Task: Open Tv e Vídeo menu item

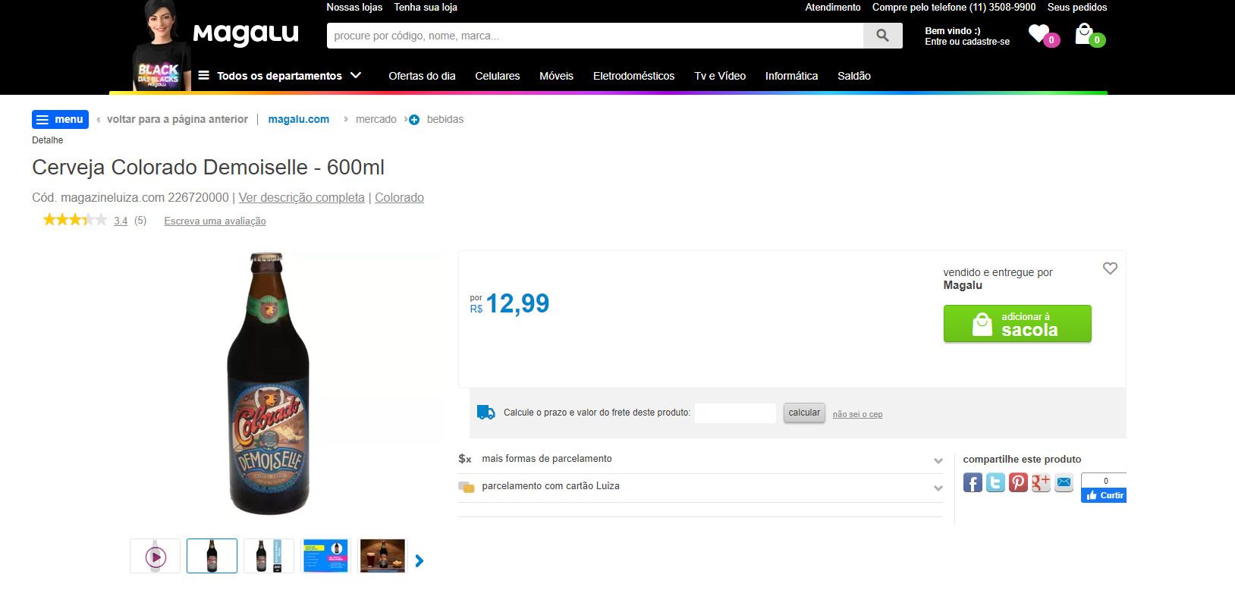Action: coord(720,76)
